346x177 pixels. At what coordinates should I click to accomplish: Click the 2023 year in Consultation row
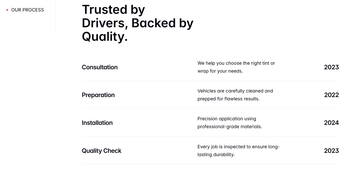click(331, 67)
